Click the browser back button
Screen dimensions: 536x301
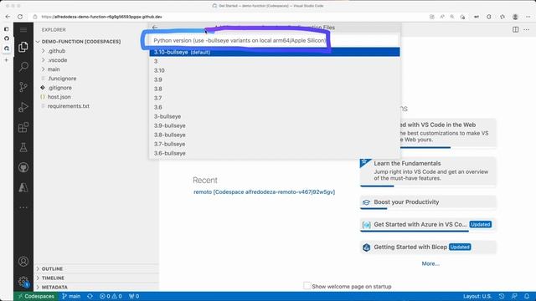coord(8,17)
